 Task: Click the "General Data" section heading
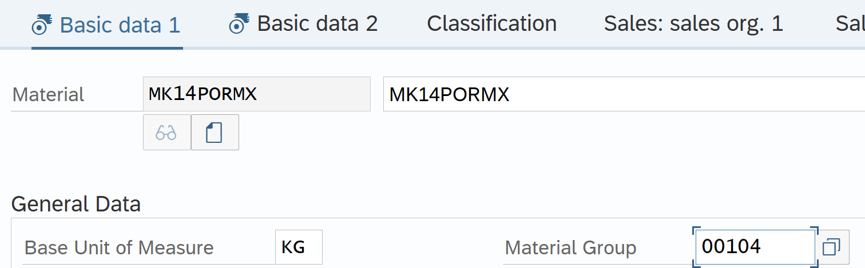tap(76, 204)
